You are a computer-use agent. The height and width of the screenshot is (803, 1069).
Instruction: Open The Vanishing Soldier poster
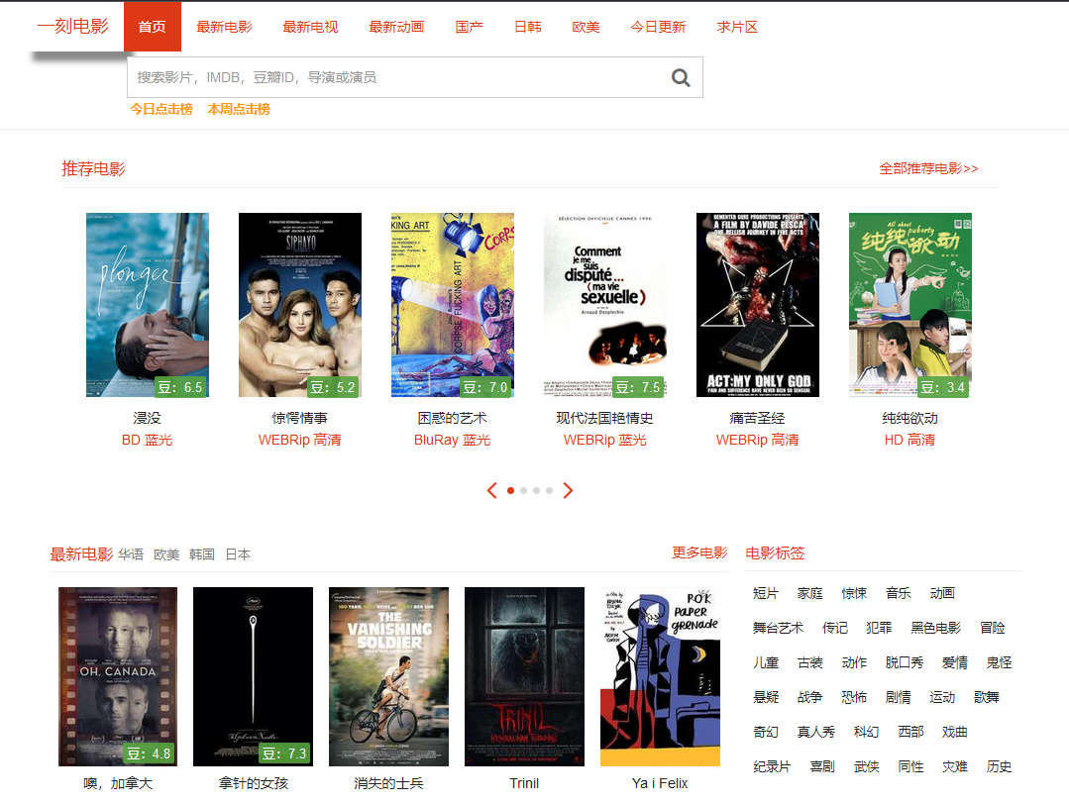click(x=388, y=676)
